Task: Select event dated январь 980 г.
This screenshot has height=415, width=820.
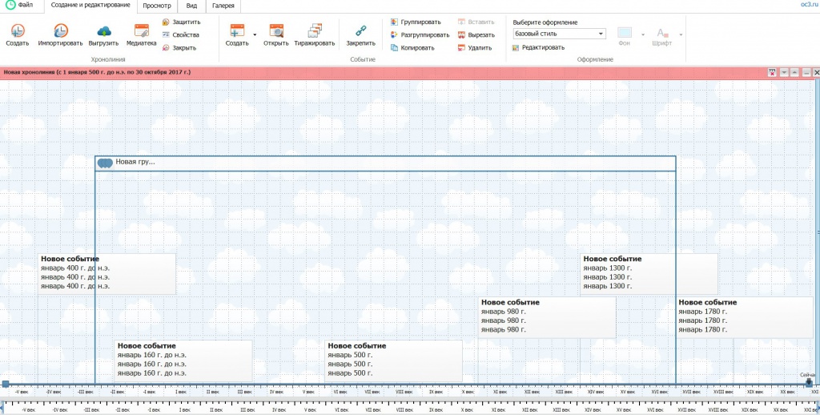Action: 547,318
